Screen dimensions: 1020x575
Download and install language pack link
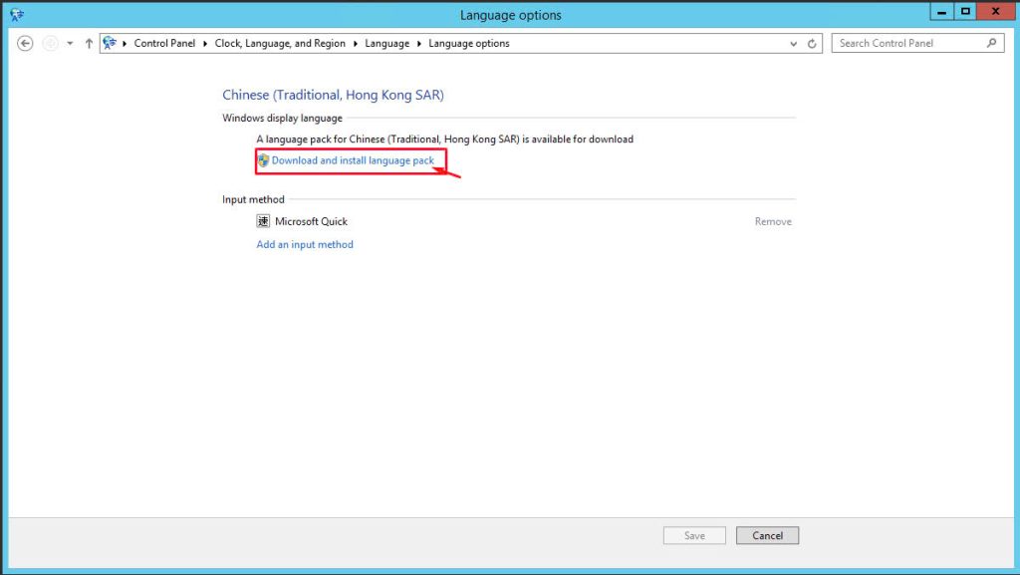[353, 160]
